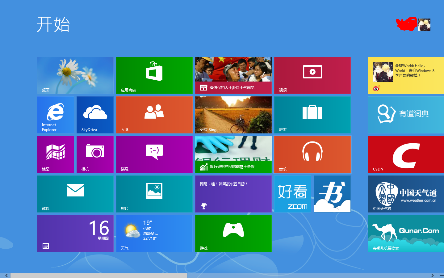Open the 邮件 mail tile
Image resolution: width=444 pixels, height=278 pixels.
[x=75, y=194]
